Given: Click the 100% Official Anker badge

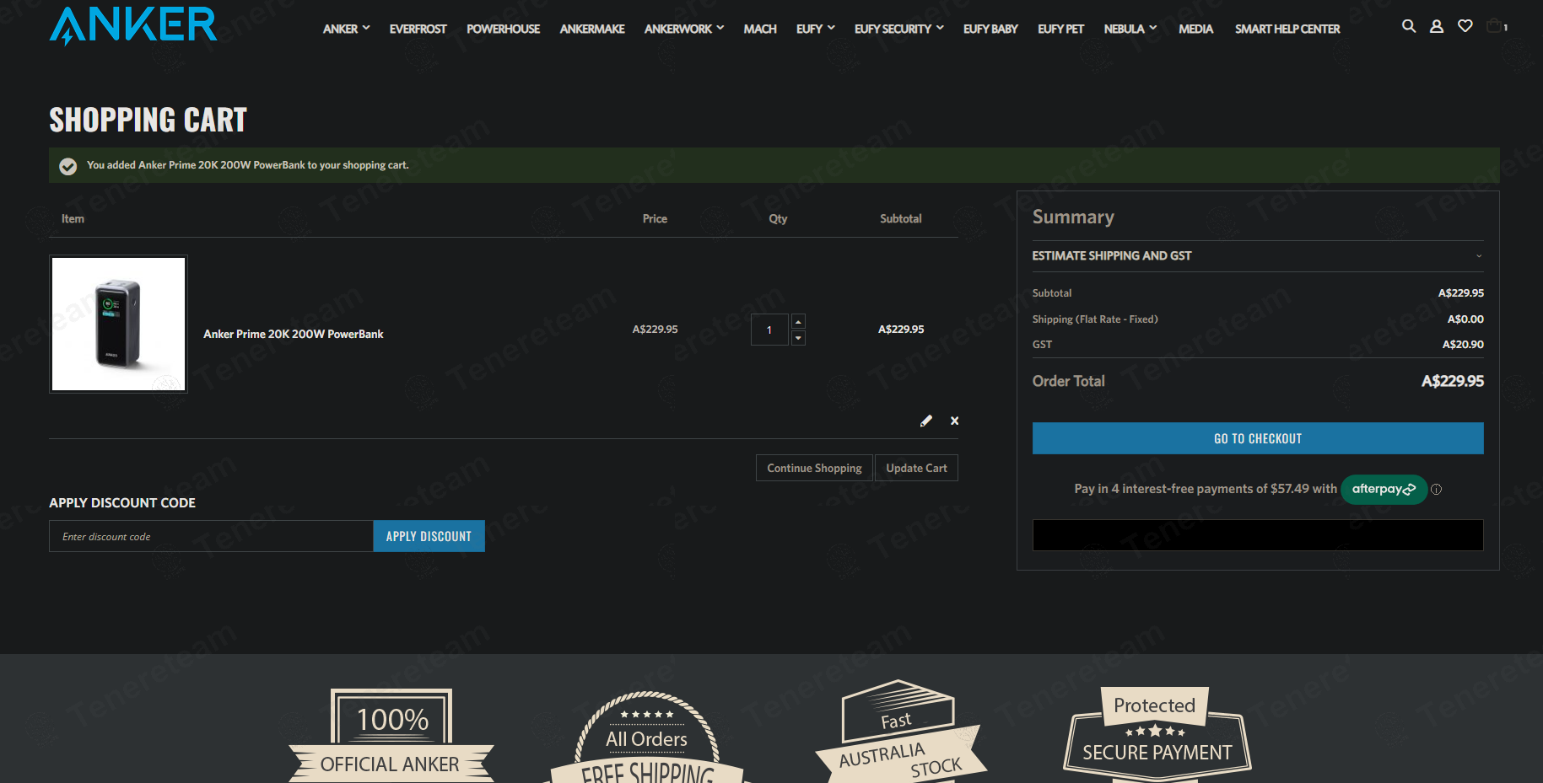Looking at the screenshot, I should click(391, 735).
